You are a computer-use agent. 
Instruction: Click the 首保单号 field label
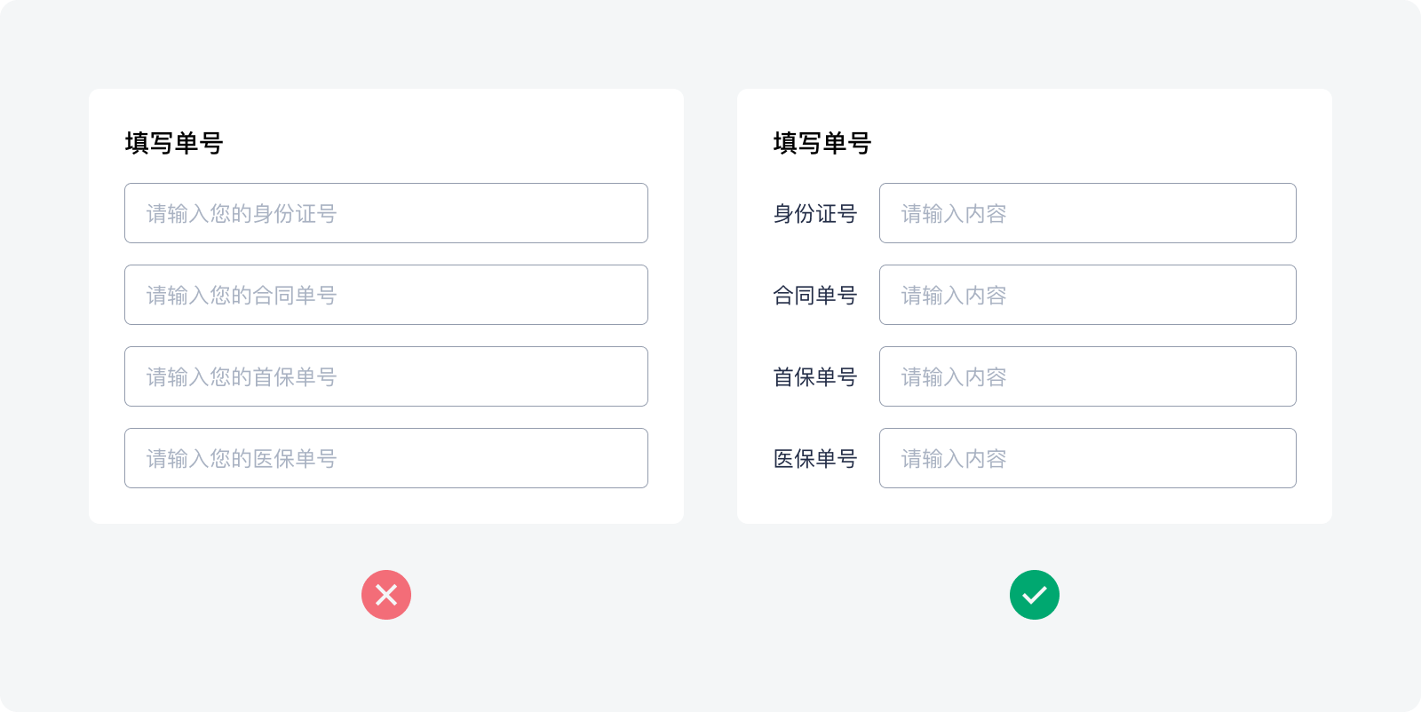[x=814, y=377]
